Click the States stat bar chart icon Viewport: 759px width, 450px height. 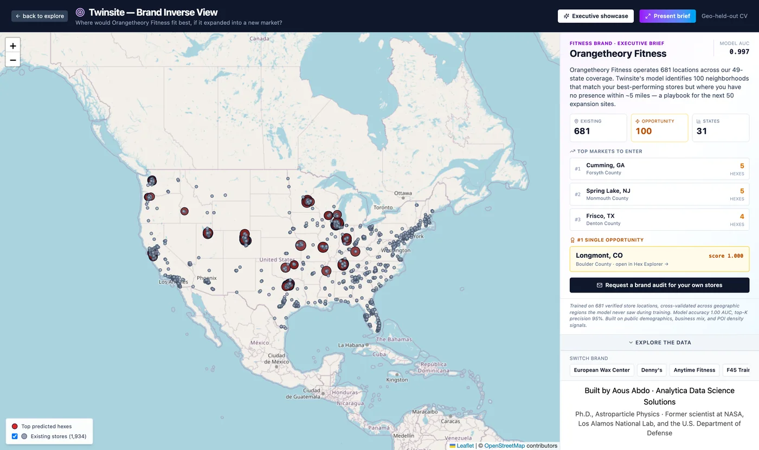(699, 121)
